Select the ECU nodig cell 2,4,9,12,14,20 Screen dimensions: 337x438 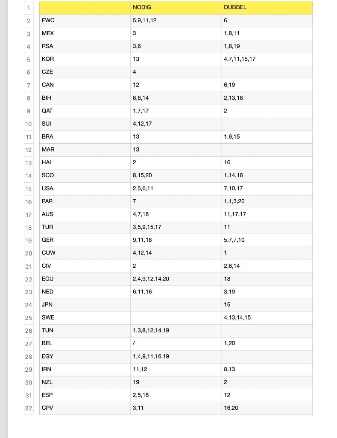[x=176, y=279]
